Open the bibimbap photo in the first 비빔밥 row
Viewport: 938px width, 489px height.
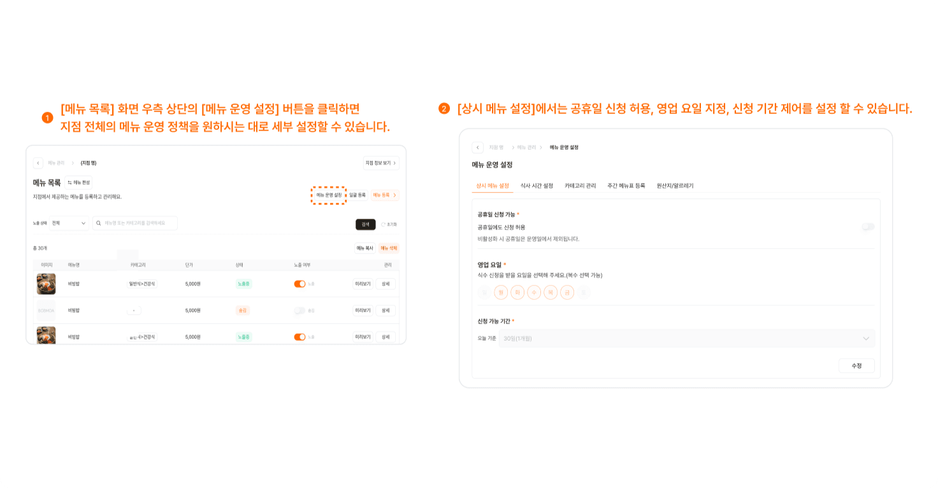(46, 284)
